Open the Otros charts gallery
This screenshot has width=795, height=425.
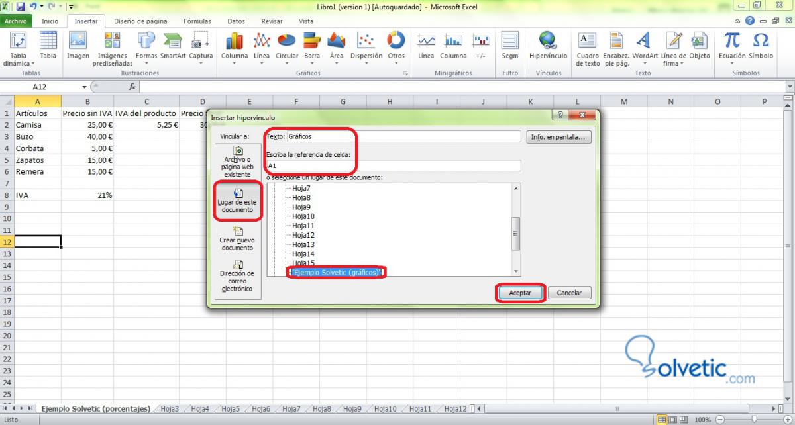click(x=396, y=48)
